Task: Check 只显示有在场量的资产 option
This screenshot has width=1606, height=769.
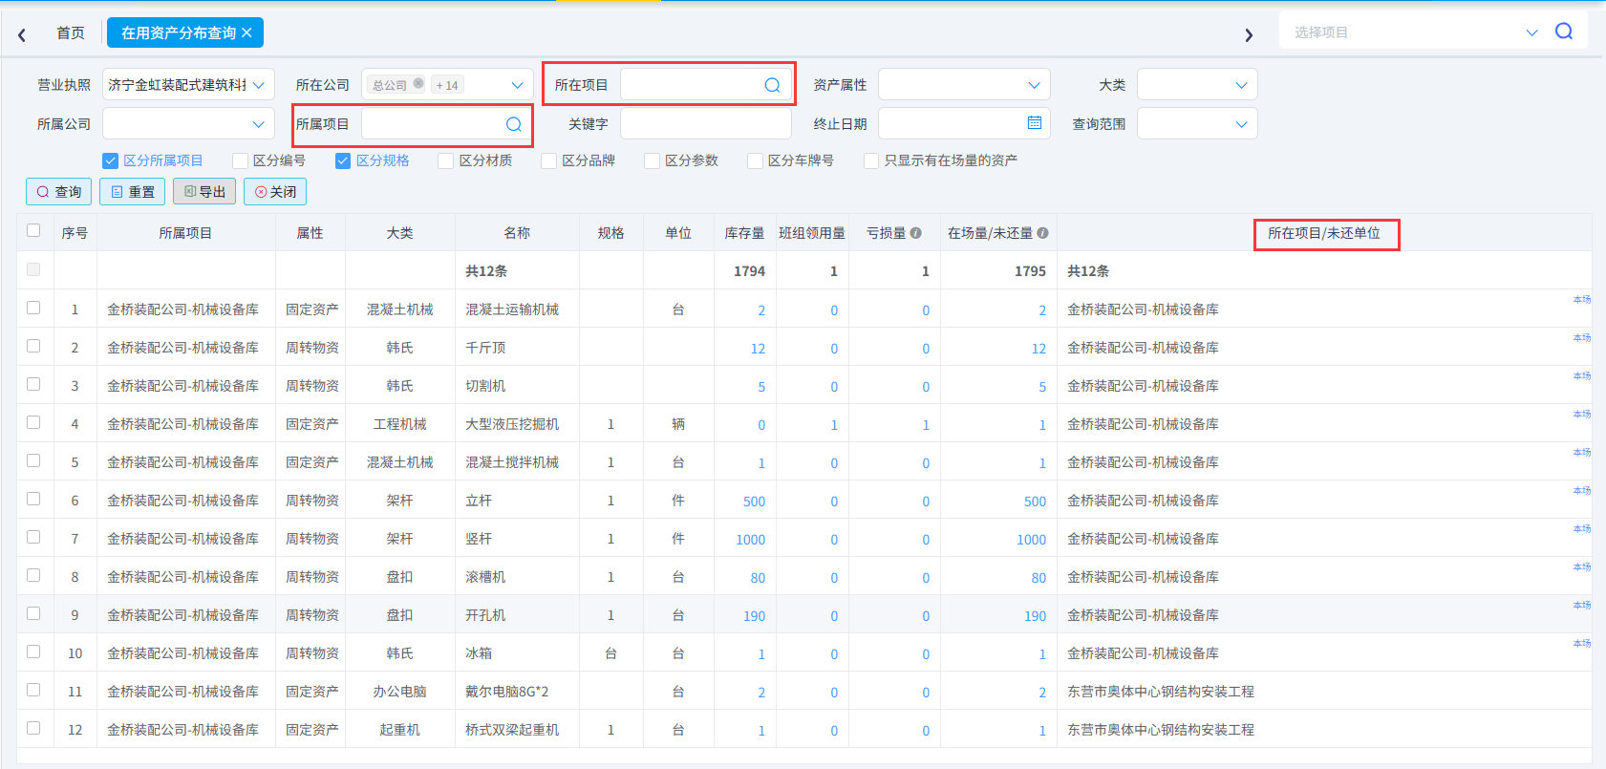Action: (871, 160)
